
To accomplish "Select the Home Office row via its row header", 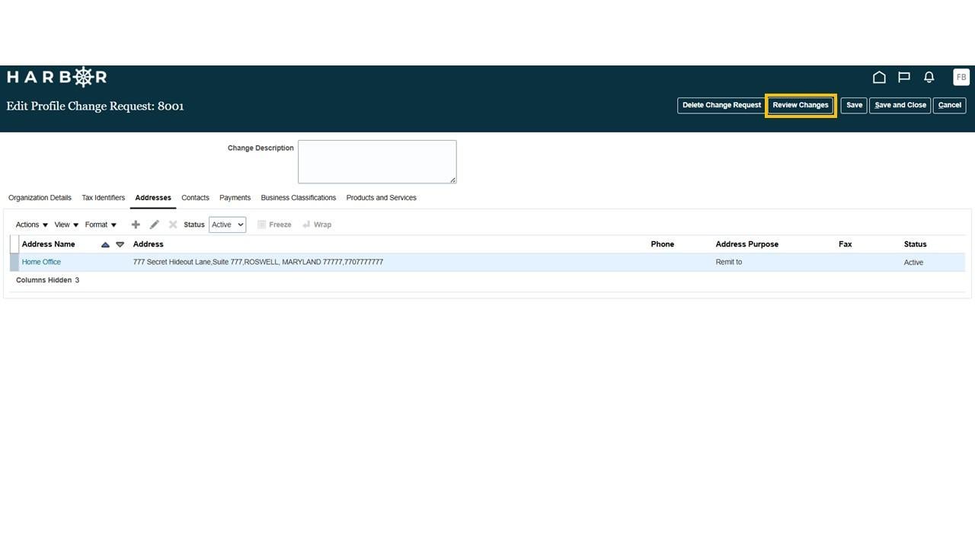I will pyautogui.click(x=14, y=262).
